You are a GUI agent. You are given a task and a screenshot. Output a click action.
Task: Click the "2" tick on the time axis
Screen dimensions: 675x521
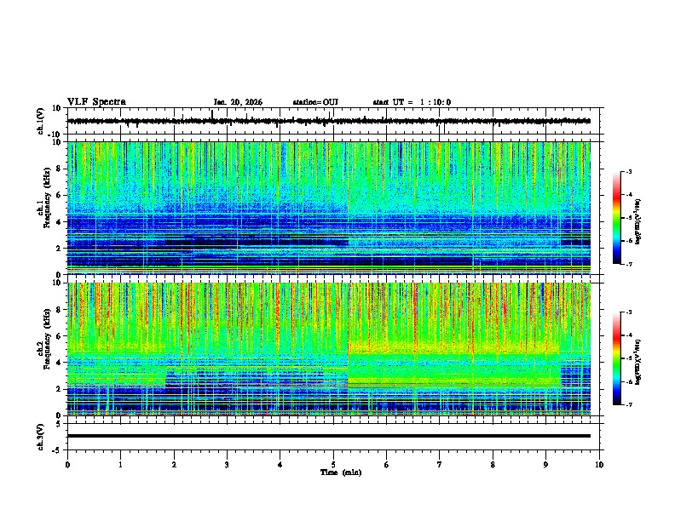174,465
